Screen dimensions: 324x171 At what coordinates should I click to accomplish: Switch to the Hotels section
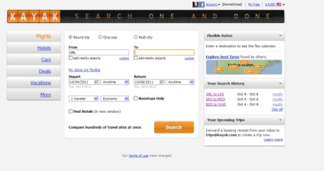pyautogui.click(x=44, y=48)
